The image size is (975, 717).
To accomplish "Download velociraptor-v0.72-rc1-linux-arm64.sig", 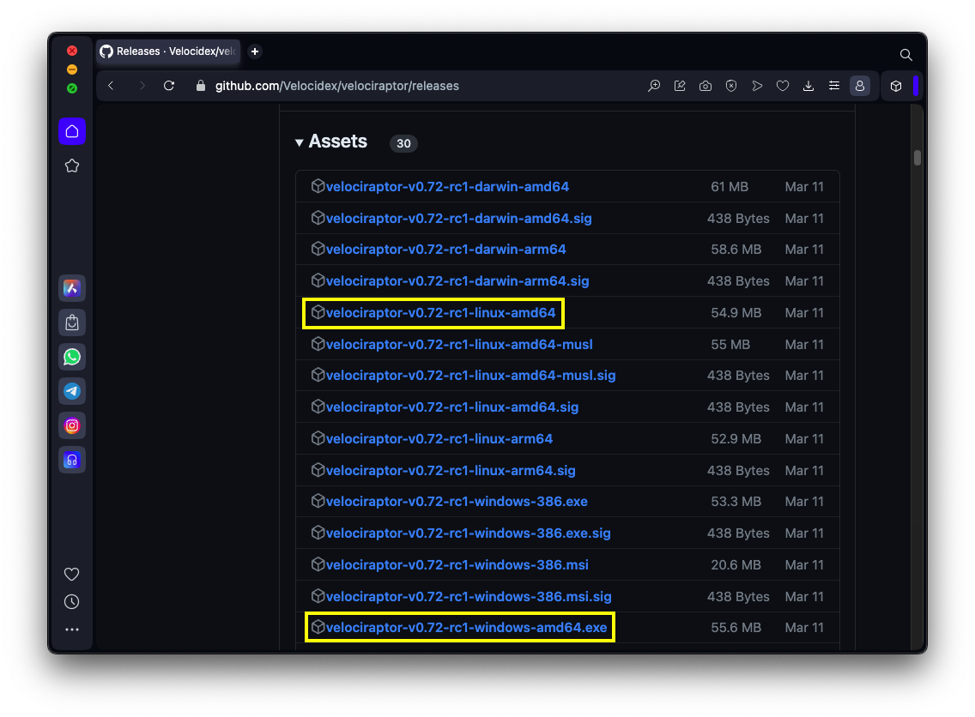I will pyautogui.click(x=451, y=470).
